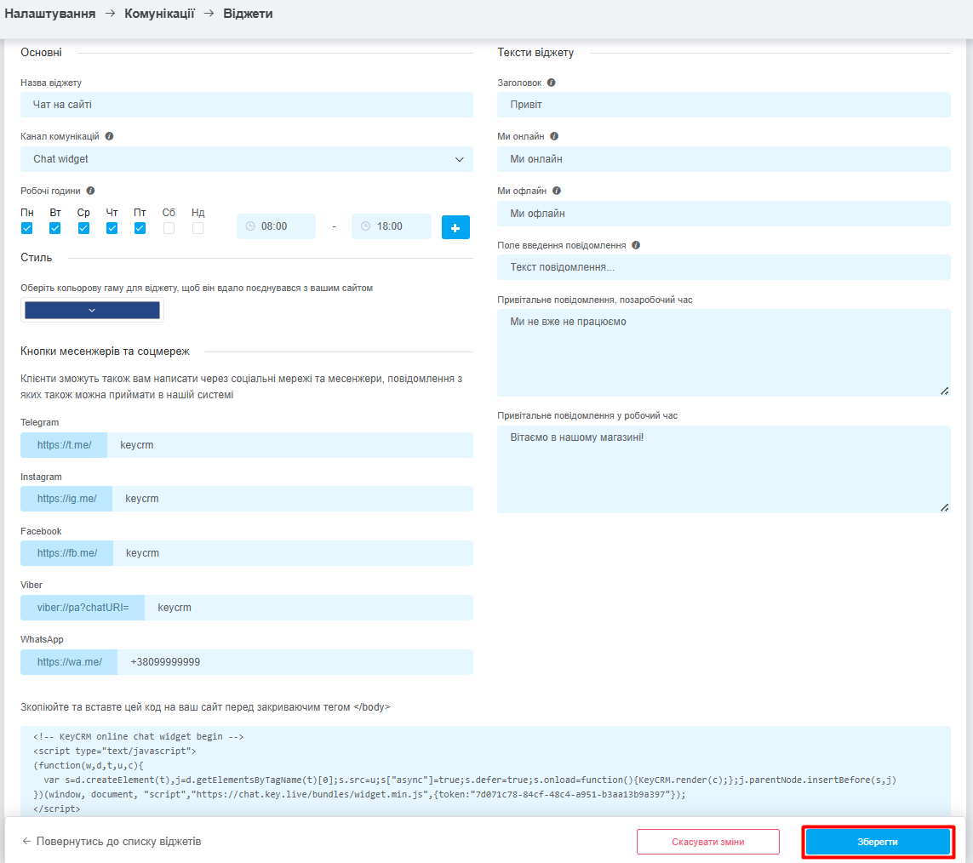Open the start time picker showing 08:00
Screen dimensions: 973x863
click(x=276, y=226)
